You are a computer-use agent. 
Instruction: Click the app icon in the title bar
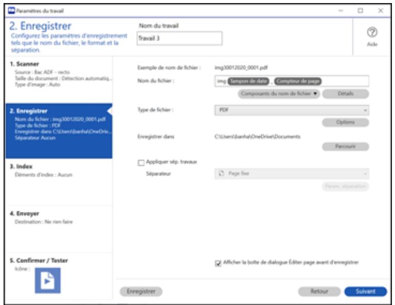pos(11,11)
